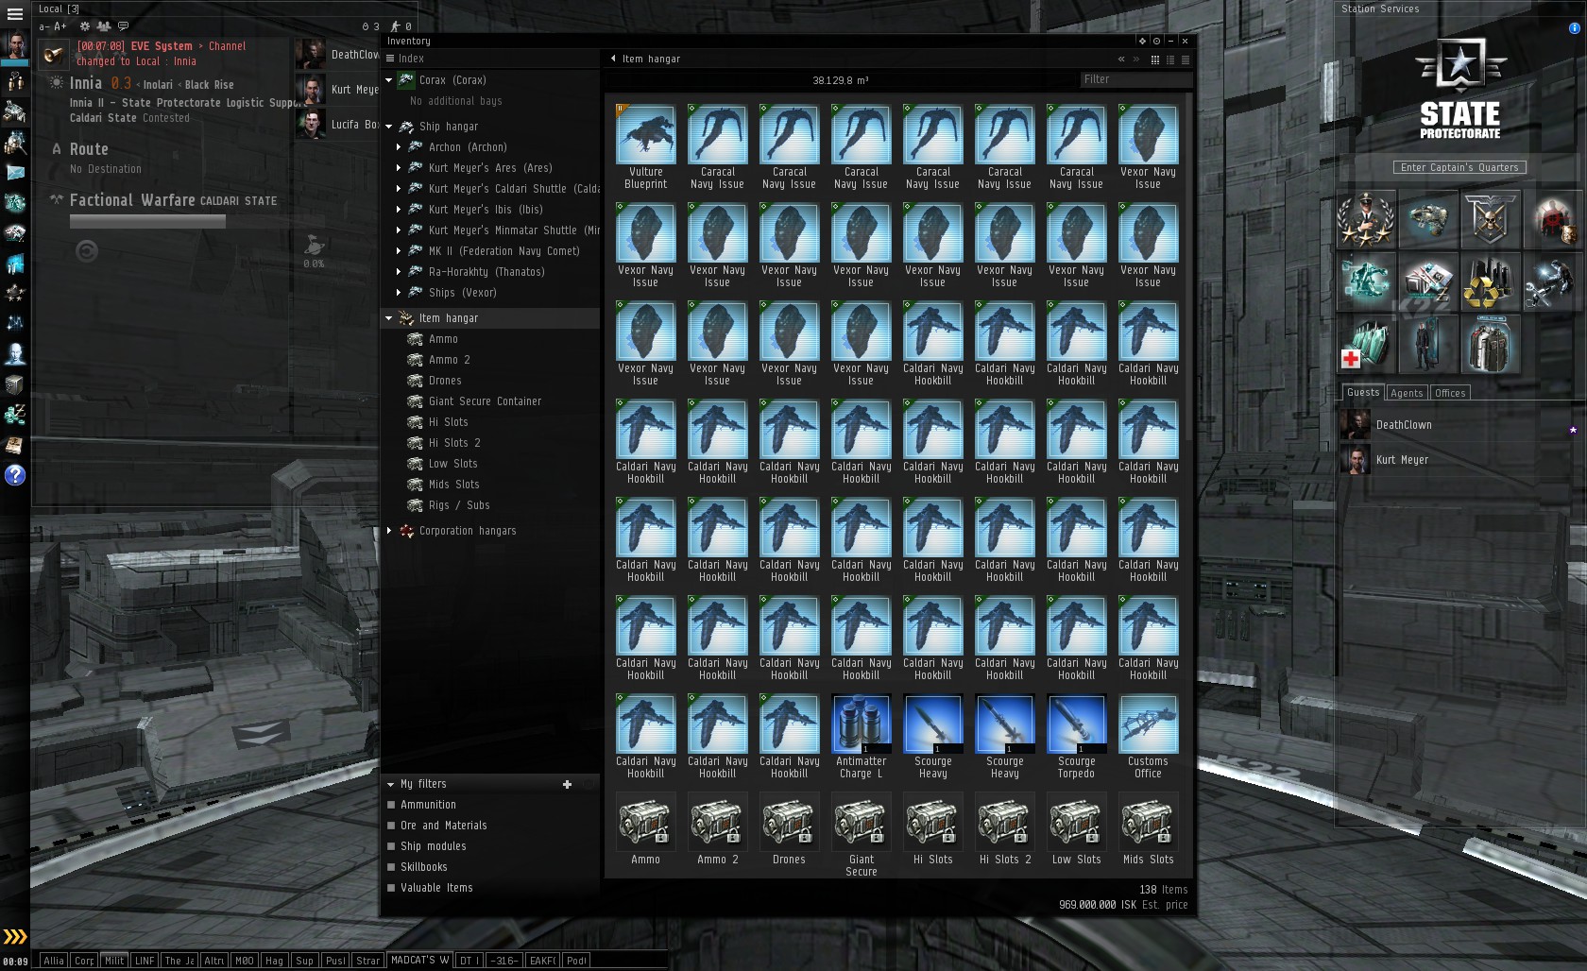Expand the Neocom with the double-arrow icon
This screenshot has width=1587, height=971.
pyautogui.click(x=15, y=937)
